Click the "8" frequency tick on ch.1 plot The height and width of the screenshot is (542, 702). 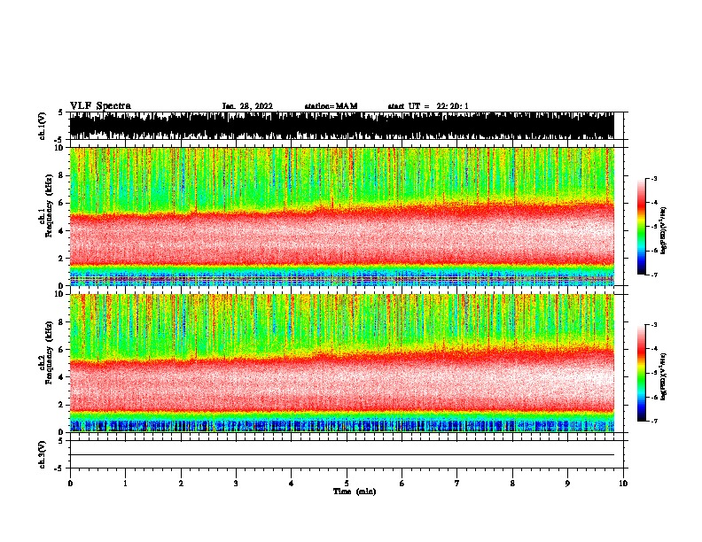[62, 175]
